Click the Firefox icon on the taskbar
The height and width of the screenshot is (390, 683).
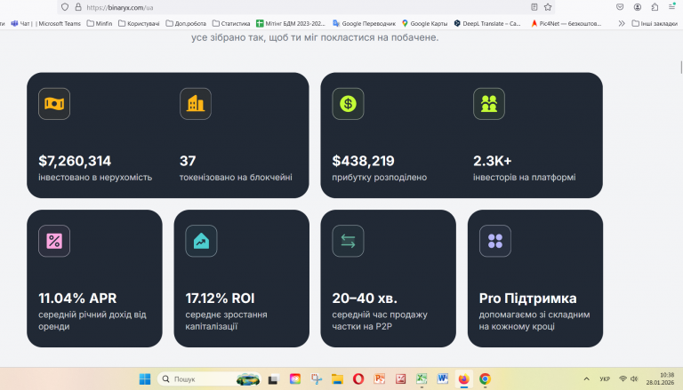[x=464, y=379]
